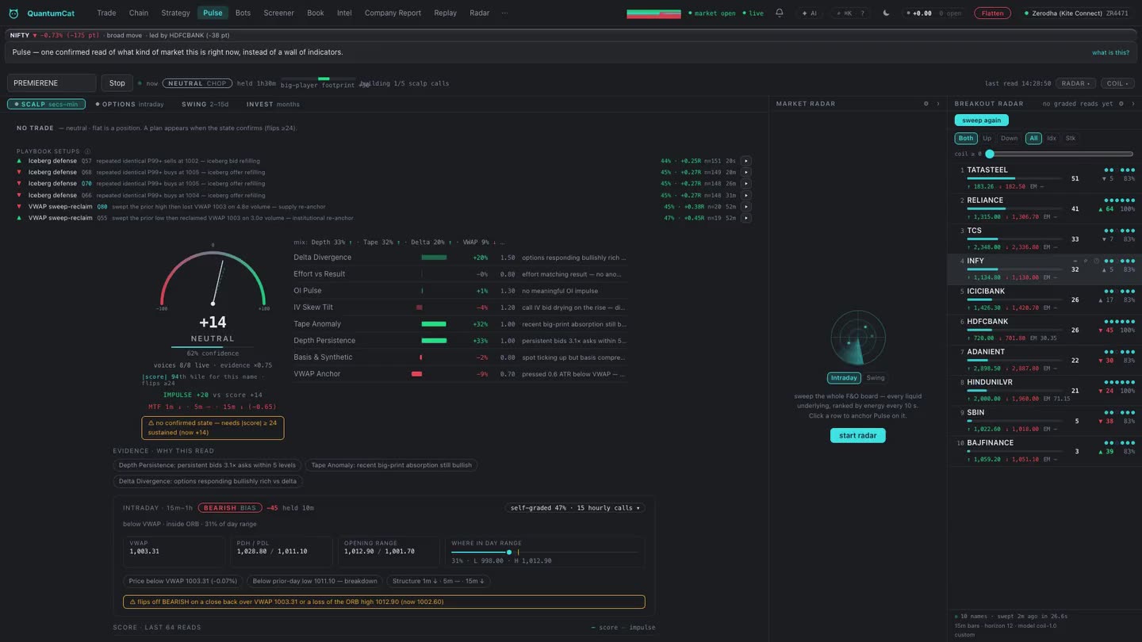Open the Zerodha Kite Connect account selector
Screen dimensions: 1142x642
1076,13
